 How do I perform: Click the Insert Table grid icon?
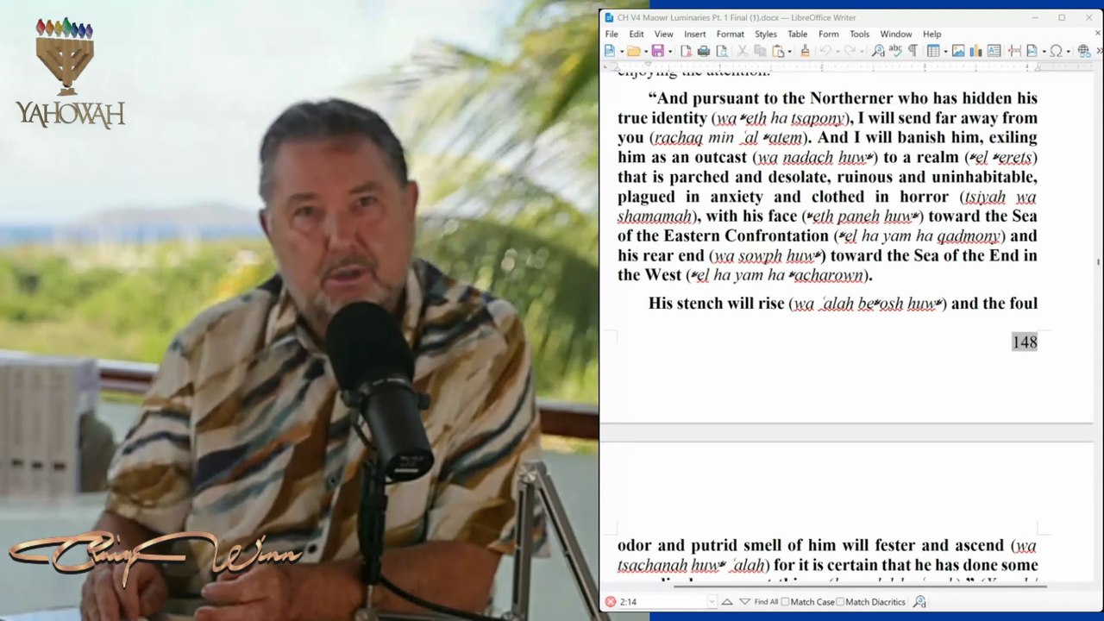point(933,51)
